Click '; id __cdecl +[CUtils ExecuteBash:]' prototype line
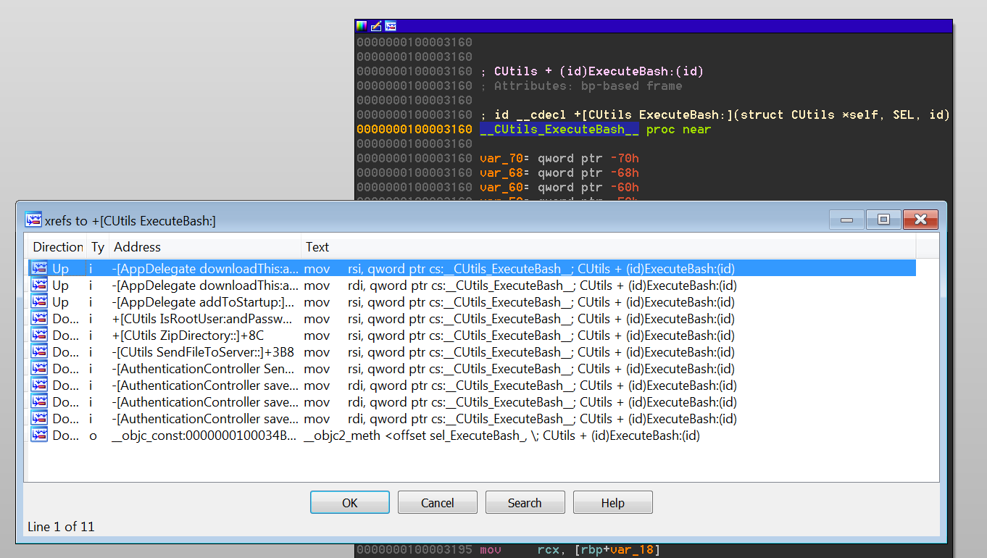 point(715,114)
